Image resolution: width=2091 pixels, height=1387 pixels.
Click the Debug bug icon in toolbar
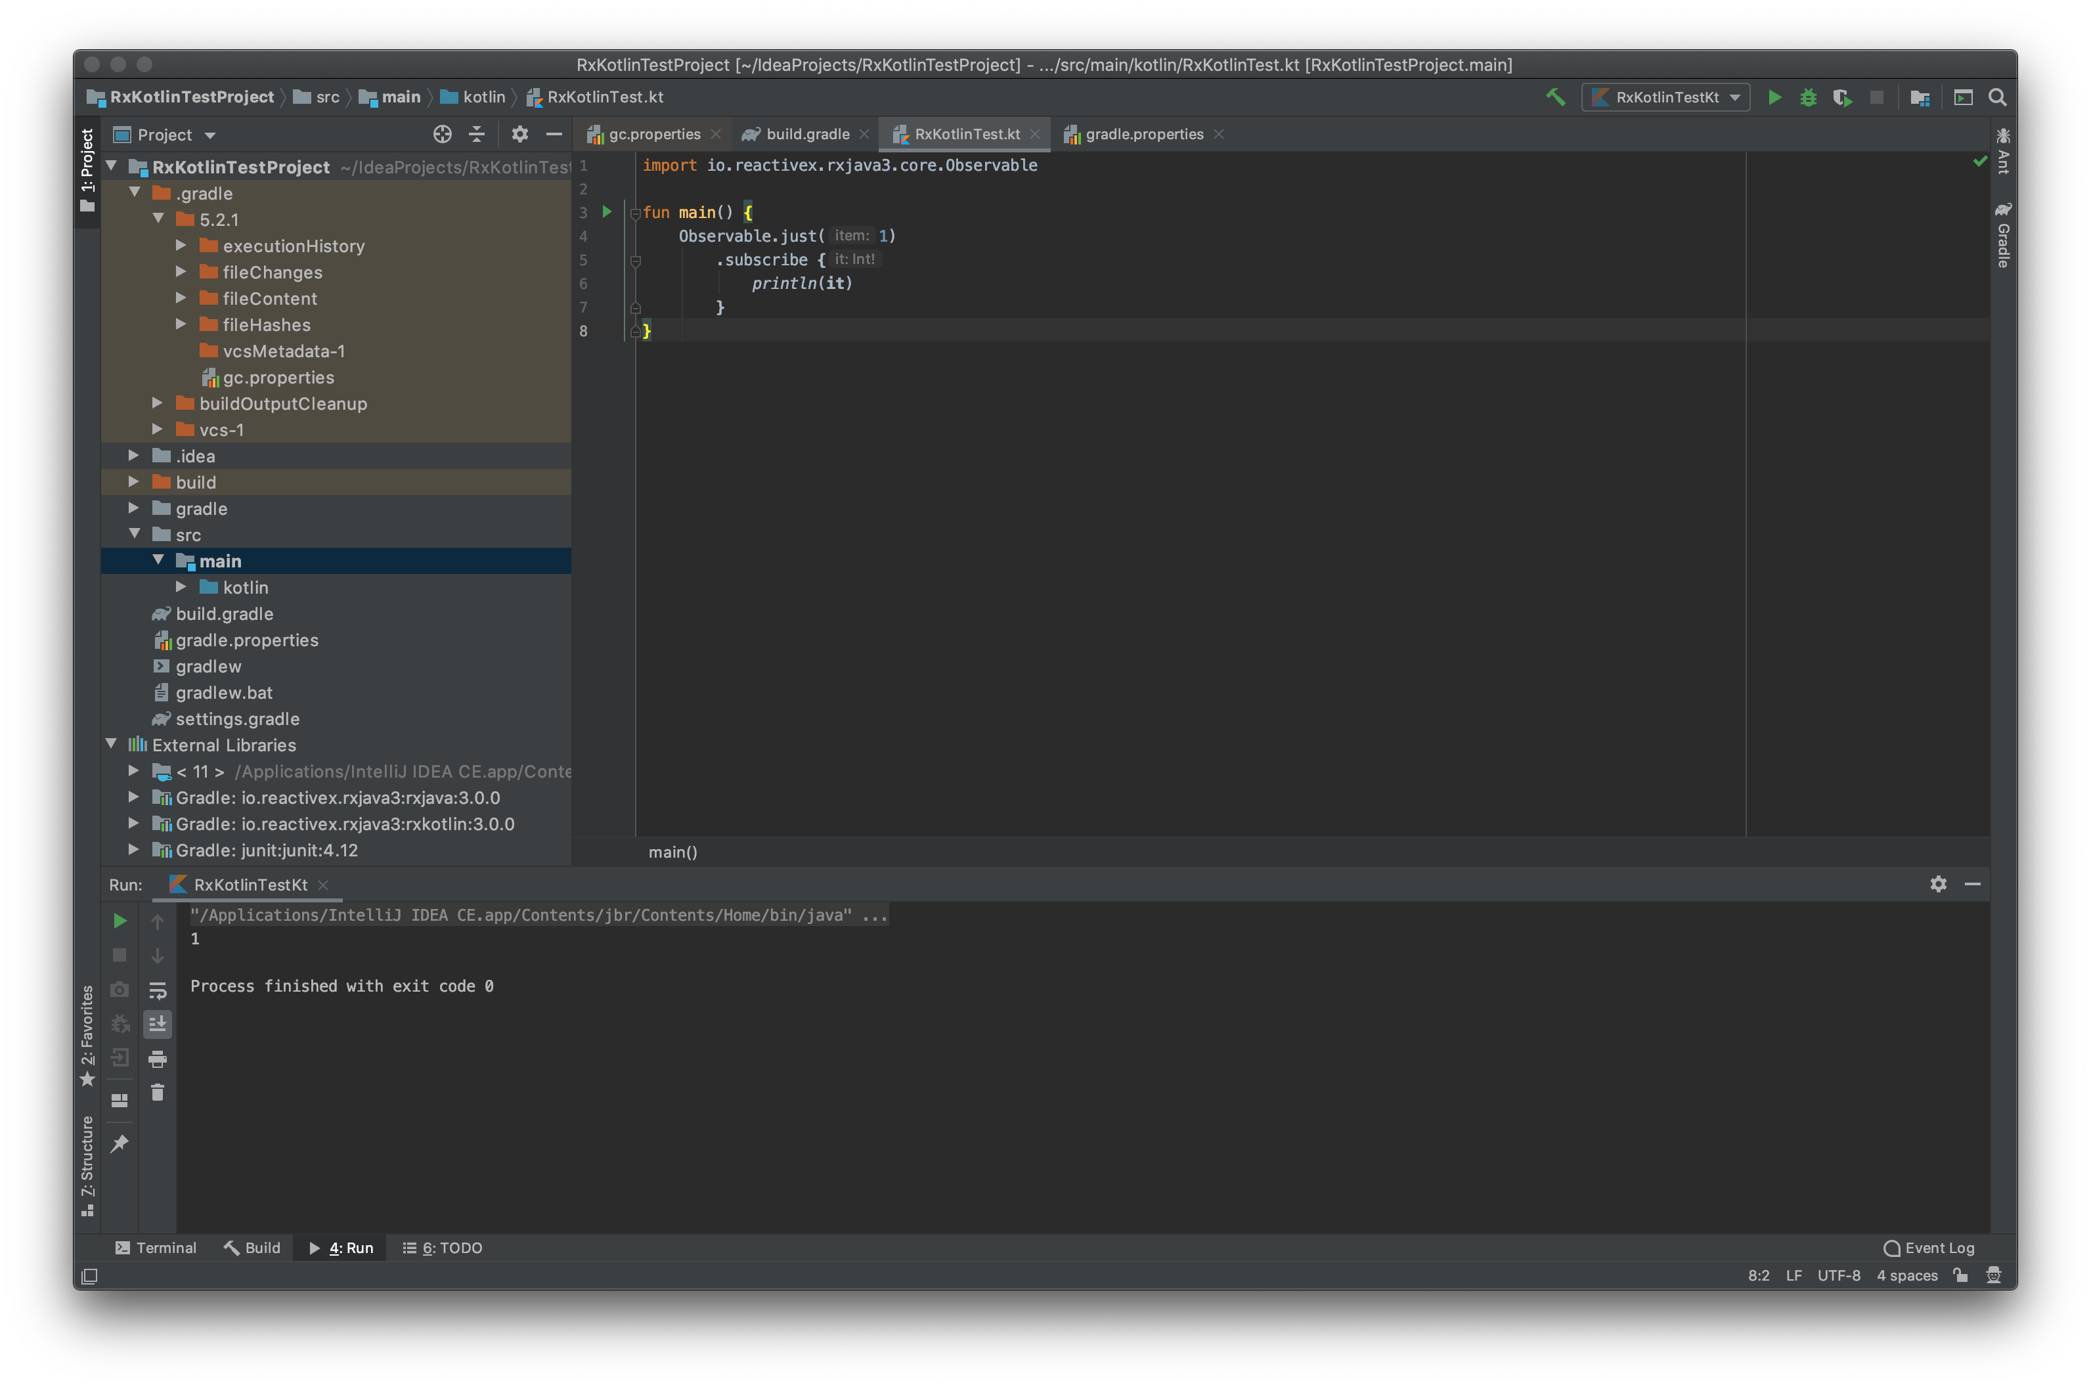coord(1808,97)
